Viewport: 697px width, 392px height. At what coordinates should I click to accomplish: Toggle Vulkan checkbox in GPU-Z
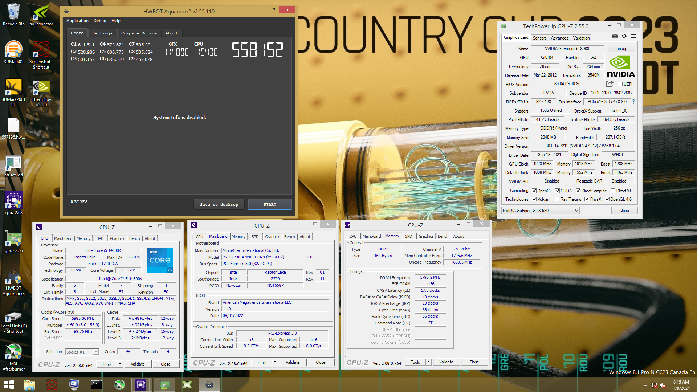[534, 199]
